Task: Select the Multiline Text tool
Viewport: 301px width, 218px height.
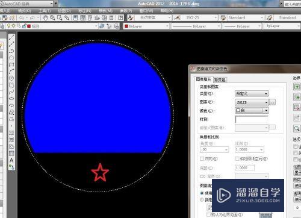Action: pos(11,160)
